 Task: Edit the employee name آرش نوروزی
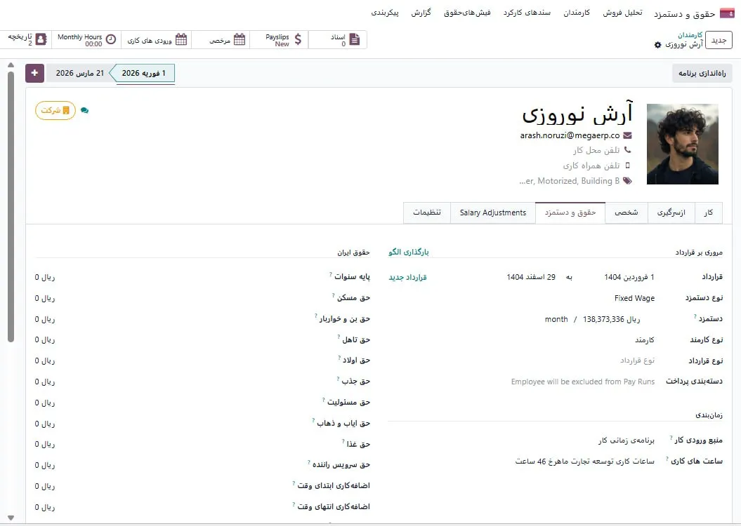[x=577, y=113]
